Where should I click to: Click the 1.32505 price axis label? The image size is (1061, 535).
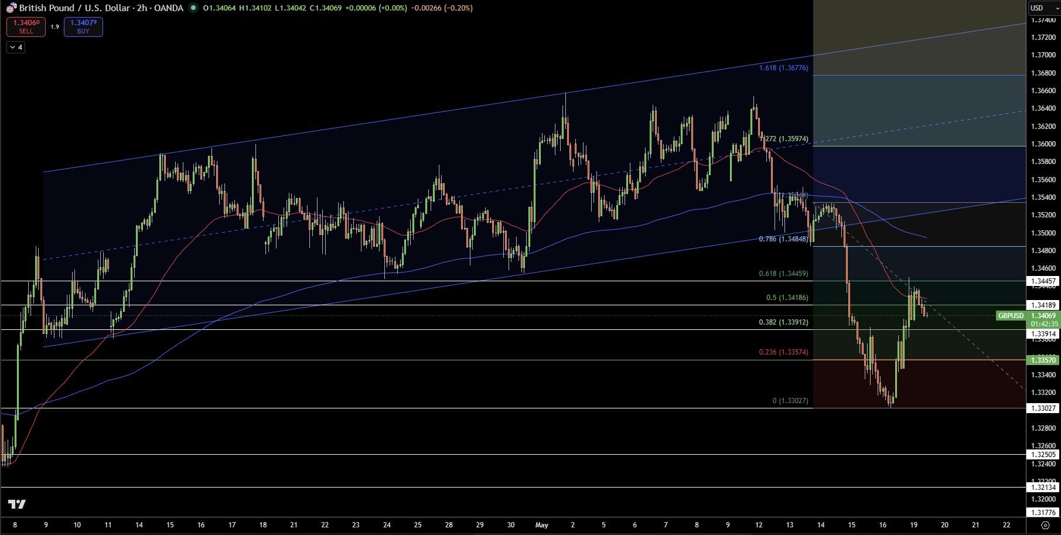click(x=1043, y=455)
